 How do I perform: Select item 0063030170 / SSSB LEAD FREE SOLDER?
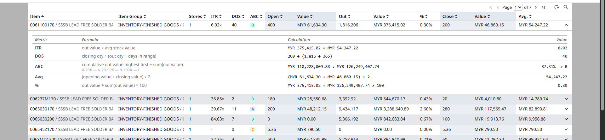coord(72,109)
